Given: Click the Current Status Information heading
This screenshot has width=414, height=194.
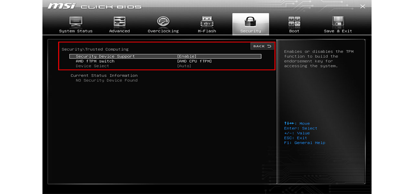Looking at the screenshot, I should point(104,75).
